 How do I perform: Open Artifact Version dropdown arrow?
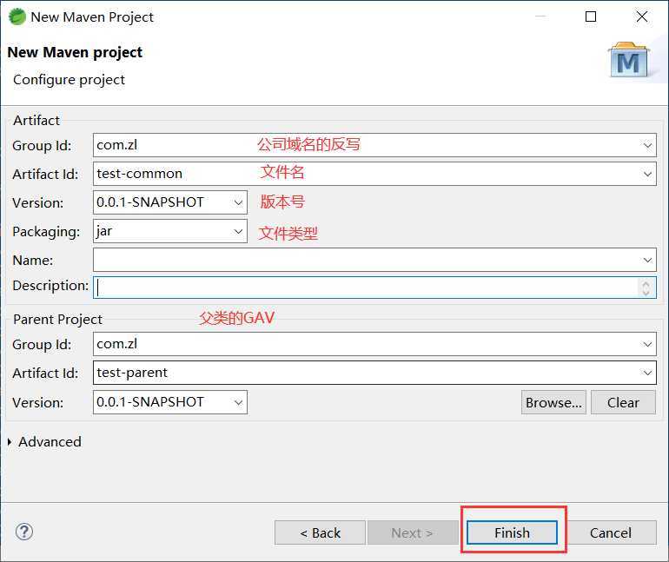(238, 203)
